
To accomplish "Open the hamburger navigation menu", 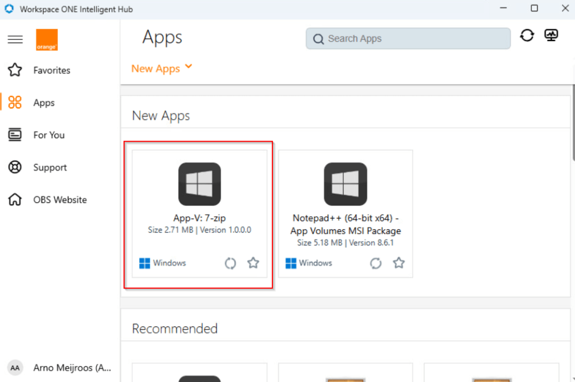I will 15,39.
